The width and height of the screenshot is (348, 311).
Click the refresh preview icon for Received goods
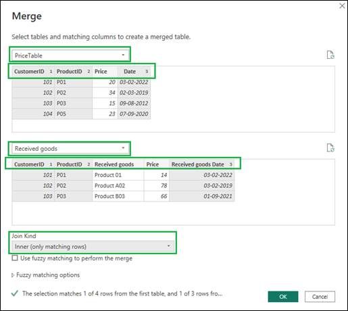pos(330,148)
